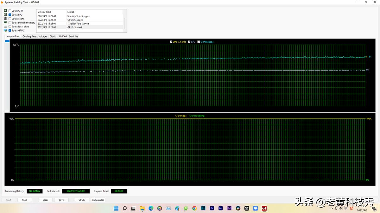Image resolution: width=380 pixels, height=213 pixels.
Task: Open Photoshop from the taskbar
Action: click(203, 208)
